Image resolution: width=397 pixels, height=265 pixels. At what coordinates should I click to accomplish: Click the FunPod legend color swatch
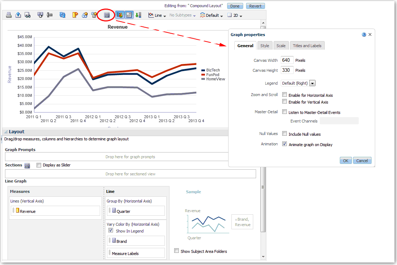tap(203, 75)
